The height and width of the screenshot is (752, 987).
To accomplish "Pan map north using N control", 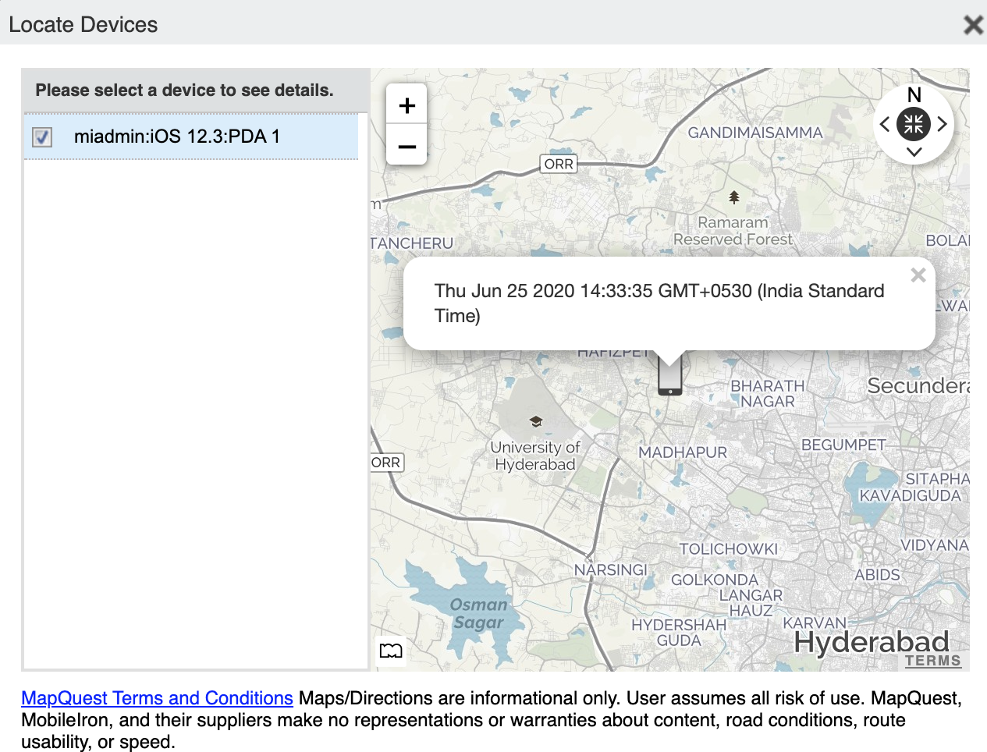I will (x=914, y=95).
